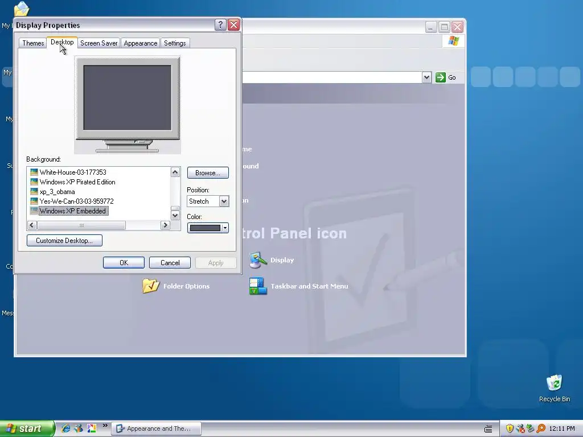
Task: Click background list scroll right arrow
Action: (166, 225)
